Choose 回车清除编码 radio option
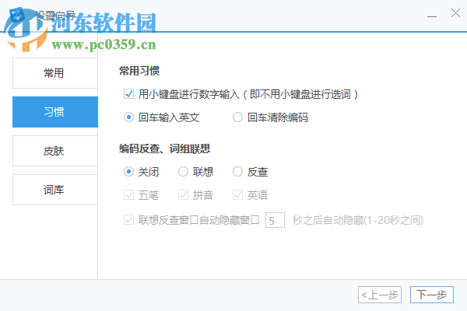 point(237,117)
